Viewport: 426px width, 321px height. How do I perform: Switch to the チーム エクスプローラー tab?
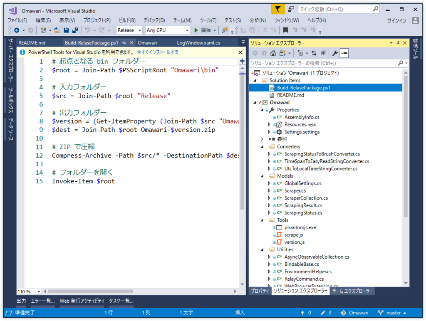click(x=352, y=291)
